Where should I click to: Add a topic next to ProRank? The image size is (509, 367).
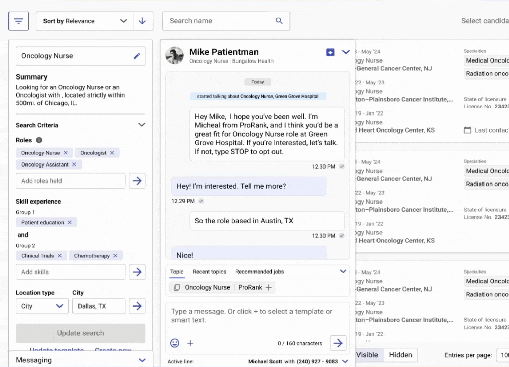point(269,287)
